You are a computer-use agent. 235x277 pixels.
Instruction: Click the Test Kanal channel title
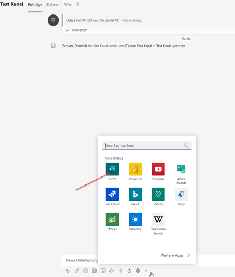tap(12, 4)
